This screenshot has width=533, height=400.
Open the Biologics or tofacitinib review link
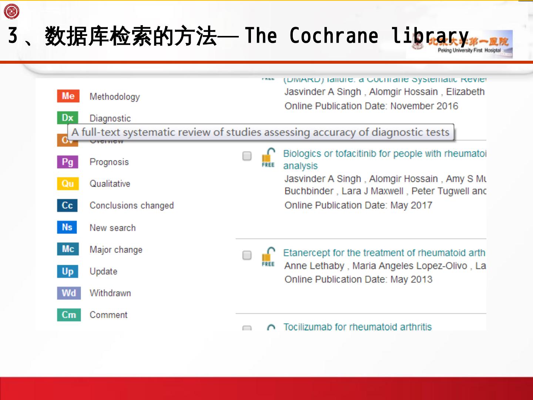point(385,160)
